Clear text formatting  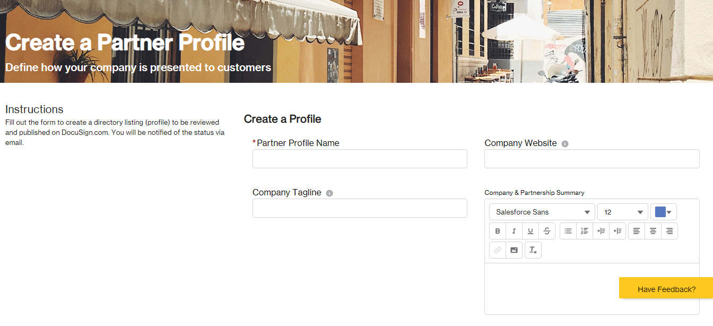(533, 250)
